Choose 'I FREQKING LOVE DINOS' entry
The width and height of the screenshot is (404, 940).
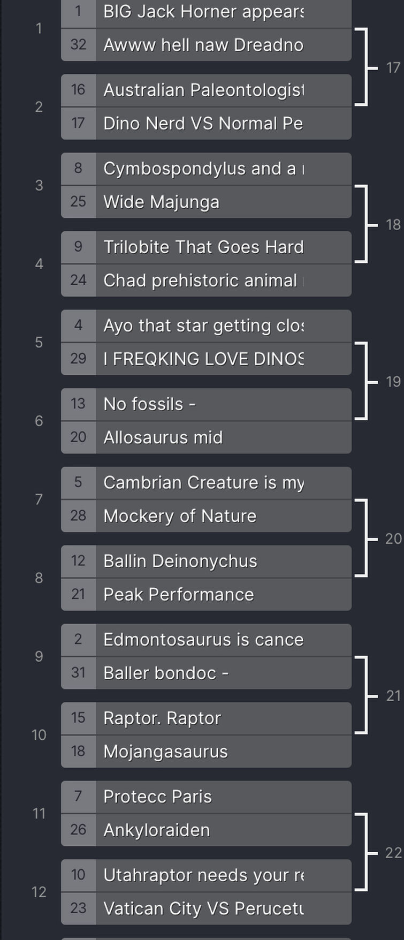(206, 359)
